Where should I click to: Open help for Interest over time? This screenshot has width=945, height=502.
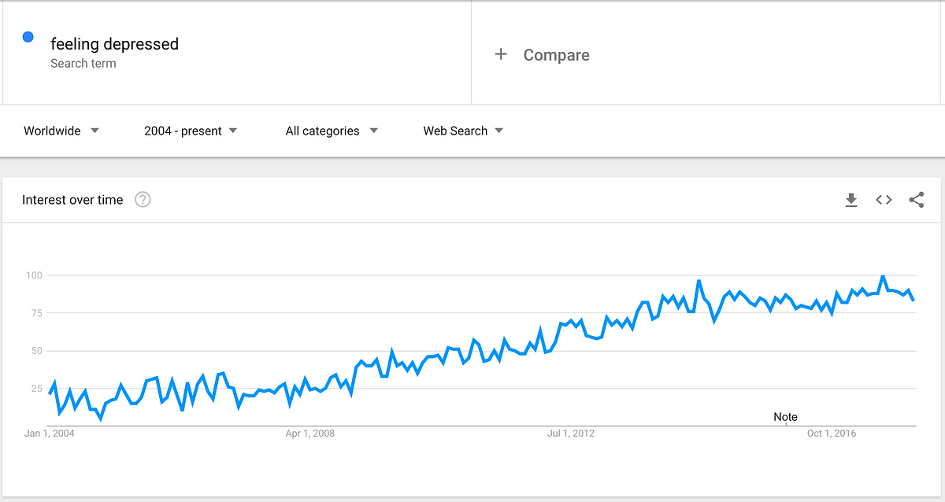coord(143,200)
